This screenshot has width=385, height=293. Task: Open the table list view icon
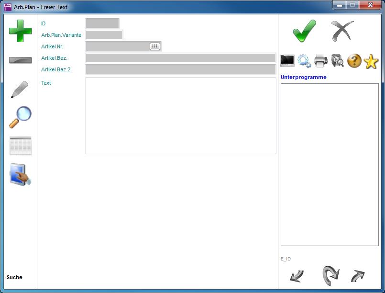21,146
